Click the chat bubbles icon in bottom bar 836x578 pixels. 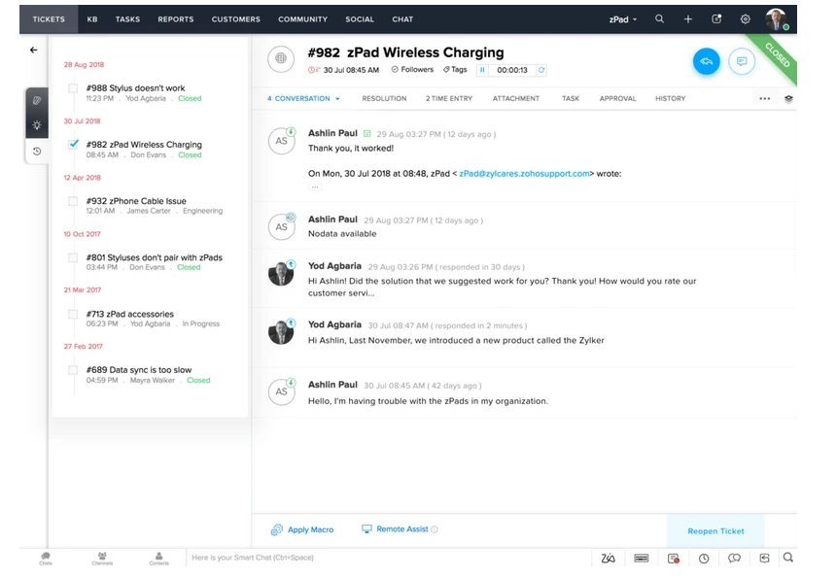point(734,558)
